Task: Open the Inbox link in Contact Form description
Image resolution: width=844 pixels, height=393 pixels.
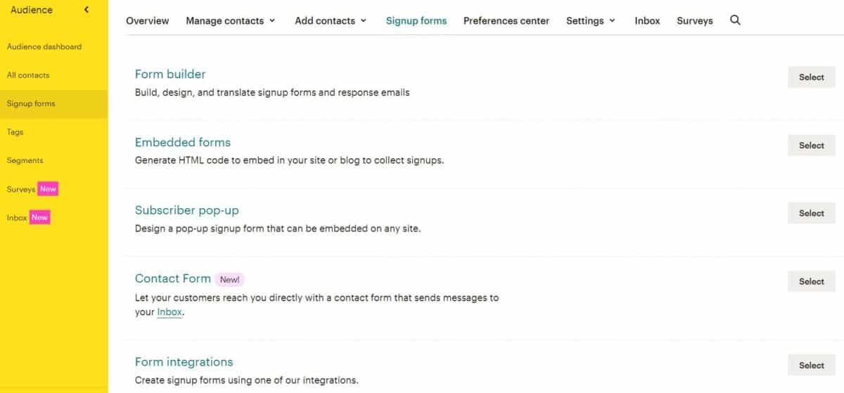Action: (170, 312)
